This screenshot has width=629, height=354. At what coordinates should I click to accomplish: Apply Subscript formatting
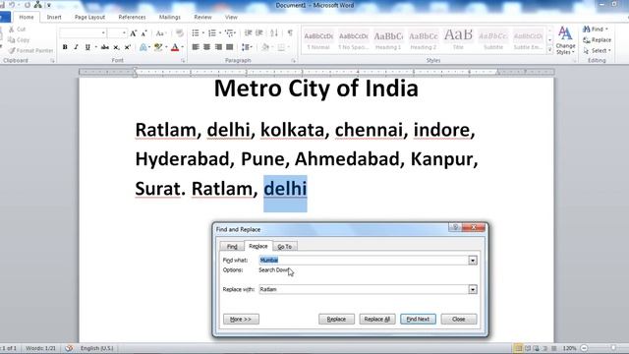pos(116,47)
